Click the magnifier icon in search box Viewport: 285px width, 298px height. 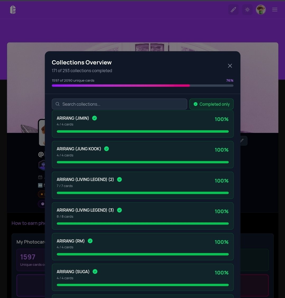[x=58, y=104]
